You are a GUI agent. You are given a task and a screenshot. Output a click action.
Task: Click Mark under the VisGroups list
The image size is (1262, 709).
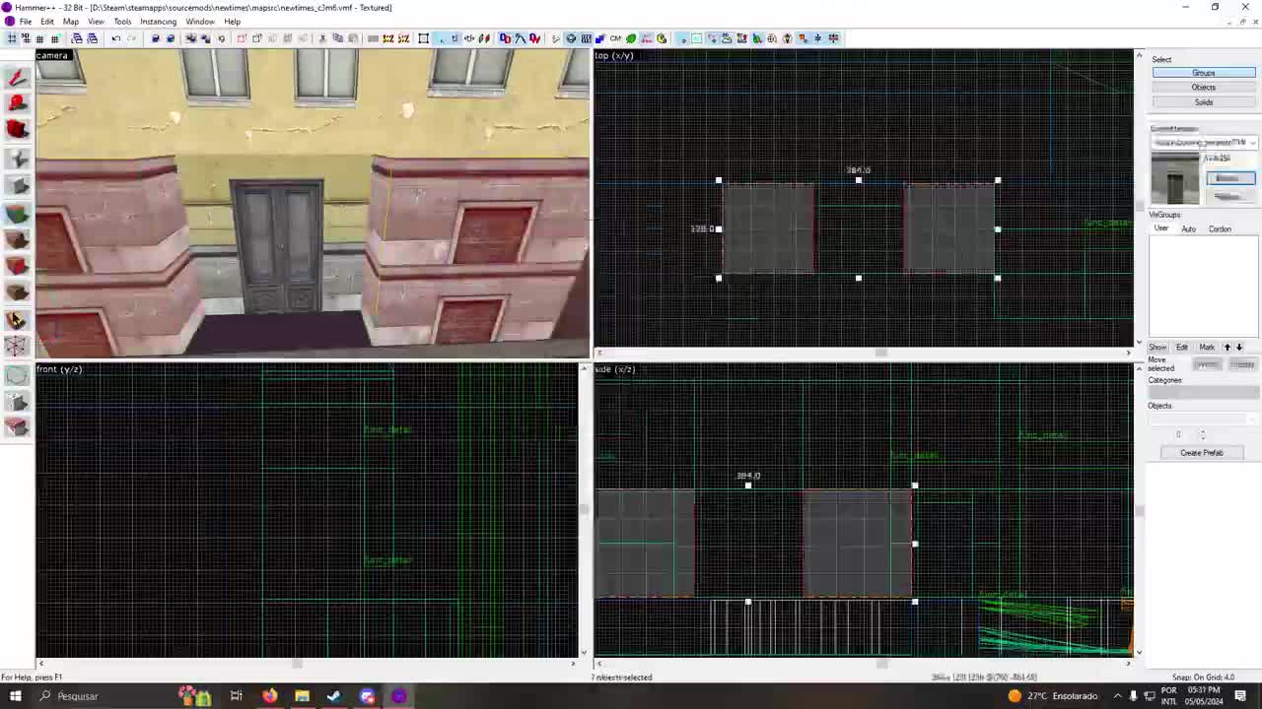pos(1207,347)
